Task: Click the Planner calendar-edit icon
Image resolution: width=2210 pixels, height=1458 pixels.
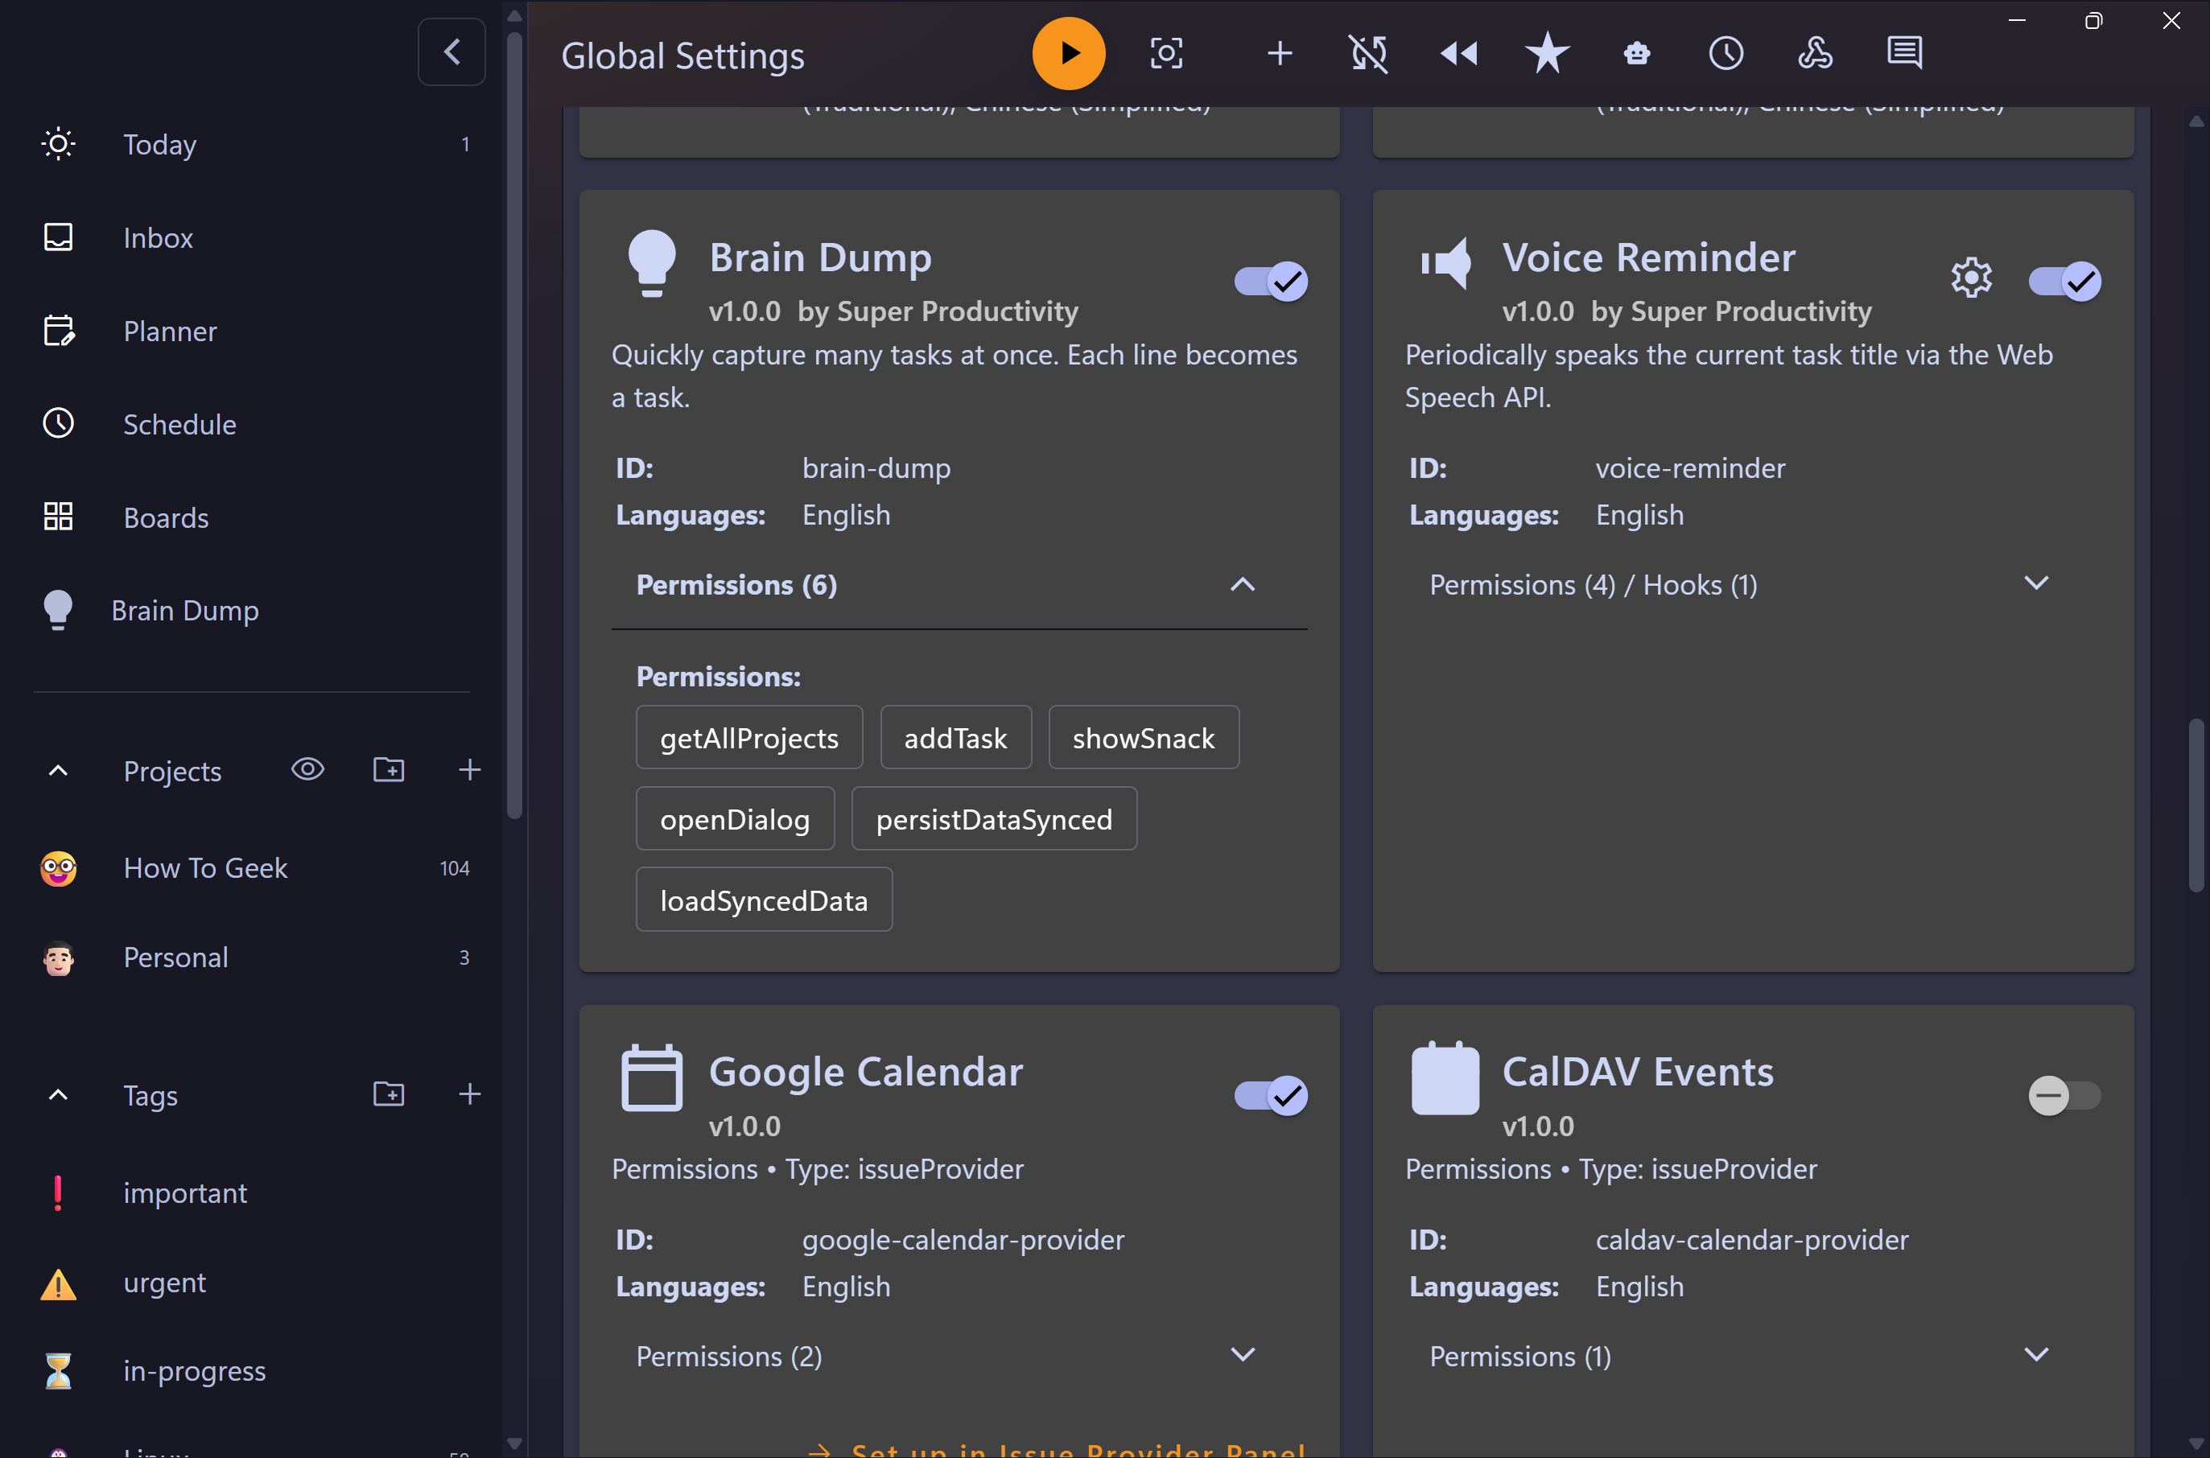Action: coord(59,331)
